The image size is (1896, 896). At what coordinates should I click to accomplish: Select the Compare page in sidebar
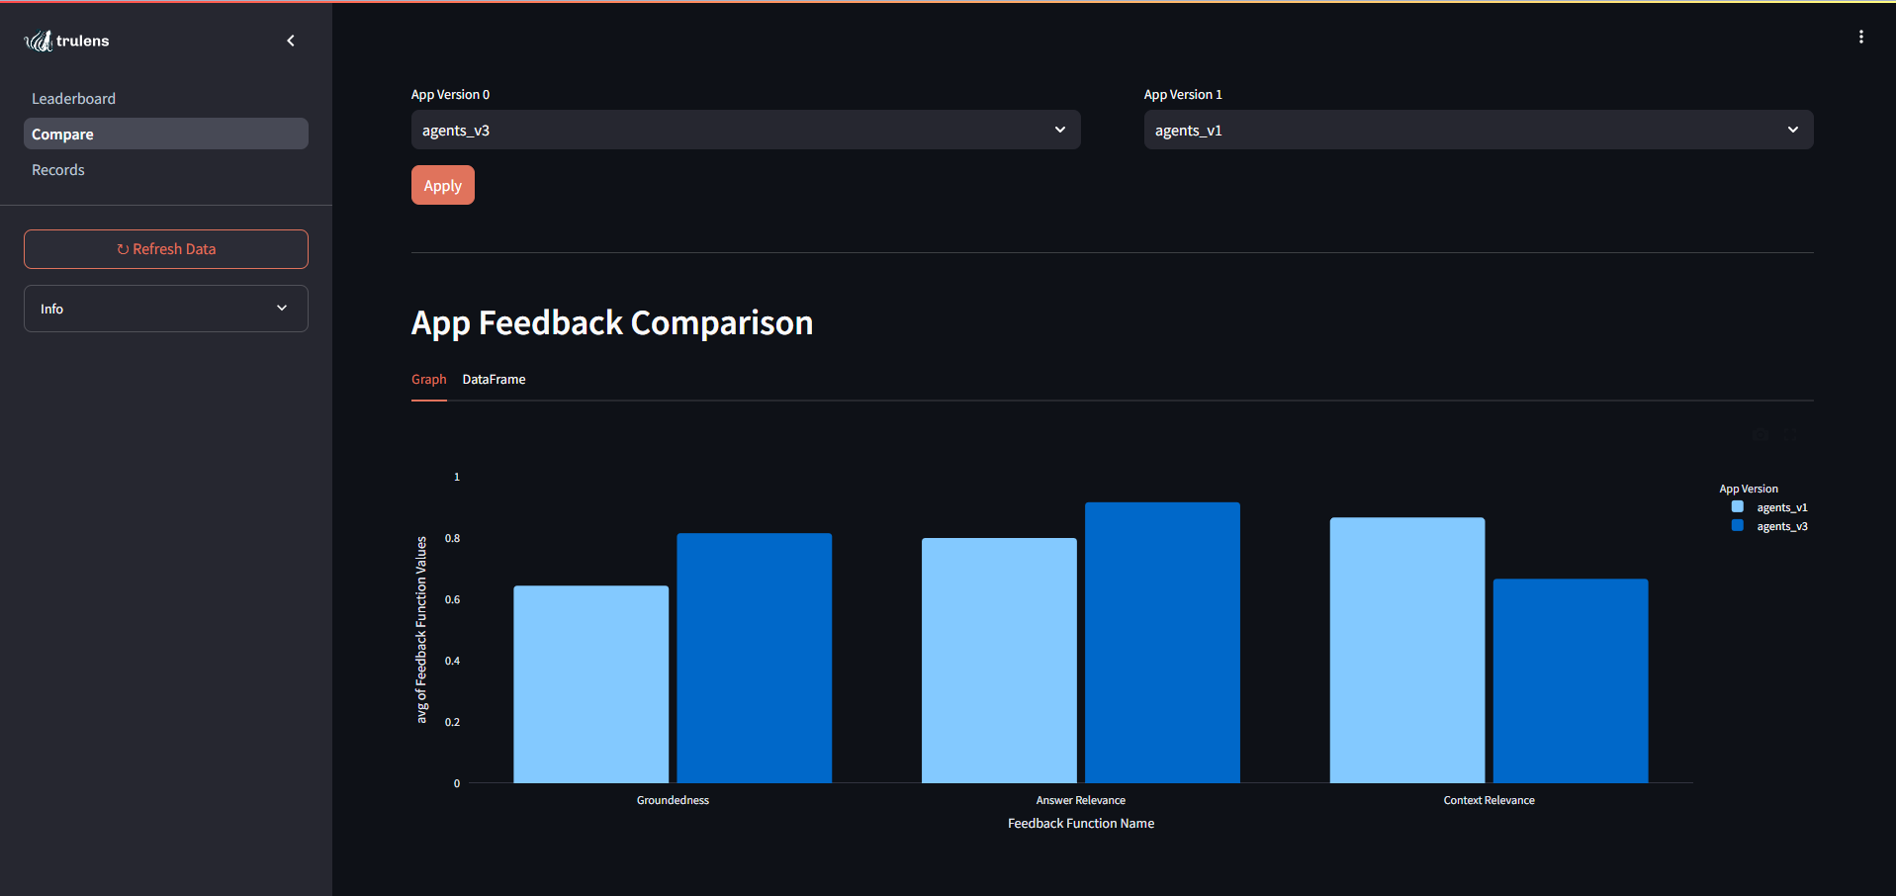(x=166, y=134)
